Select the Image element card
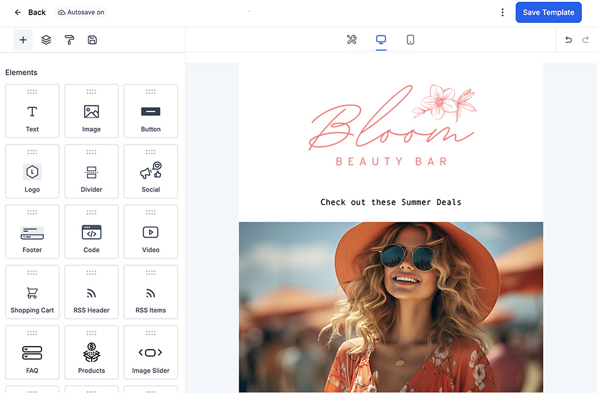597x393 pixels. coord(91,111)
